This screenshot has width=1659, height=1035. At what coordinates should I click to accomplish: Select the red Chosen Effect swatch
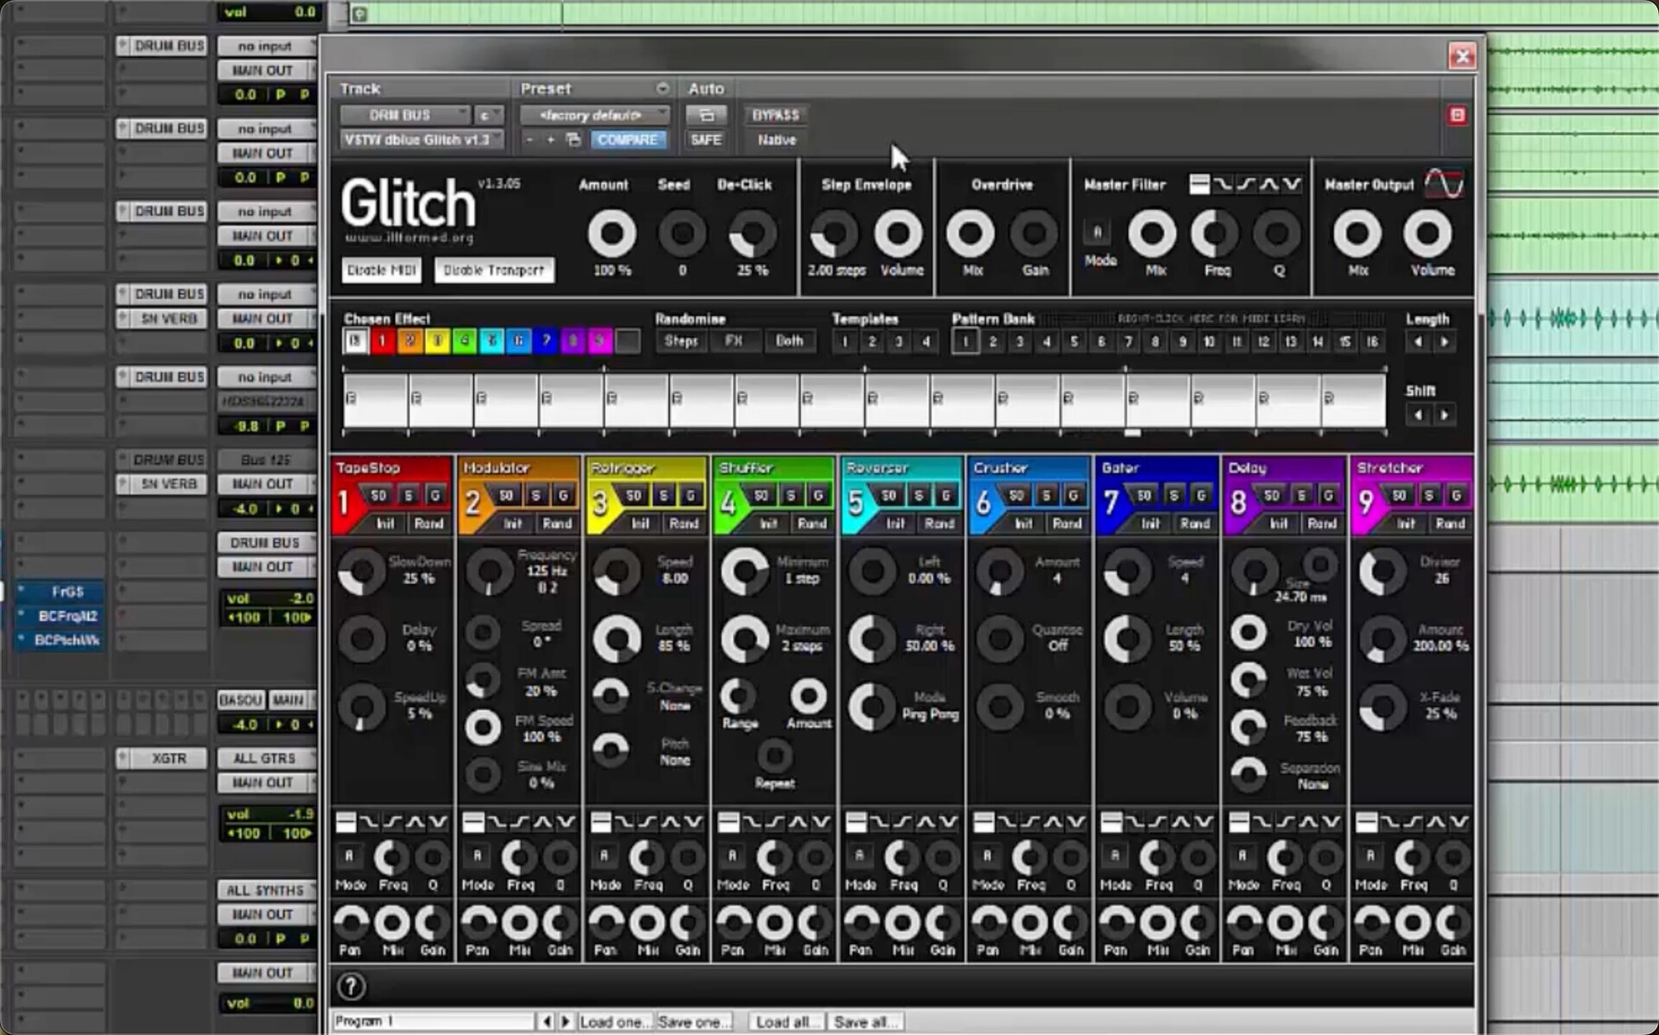(x=382, y=341)
